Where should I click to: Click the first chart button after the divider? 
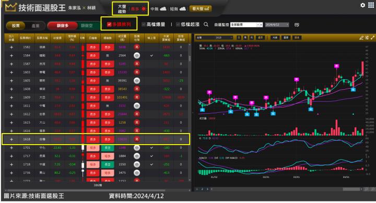click(275, 38)
